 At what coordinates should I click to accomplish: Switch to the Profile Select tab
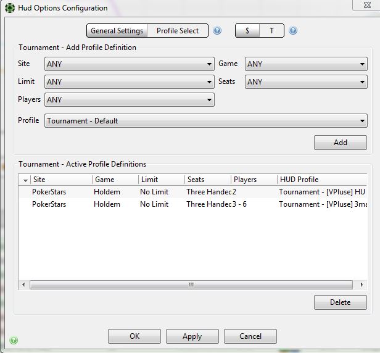click(178, 31)
